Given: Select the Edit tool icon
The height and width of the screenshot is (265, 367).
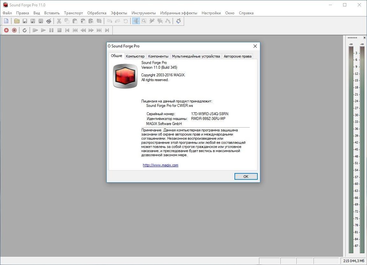Looking at the screenshot, I should click(136, 21).
